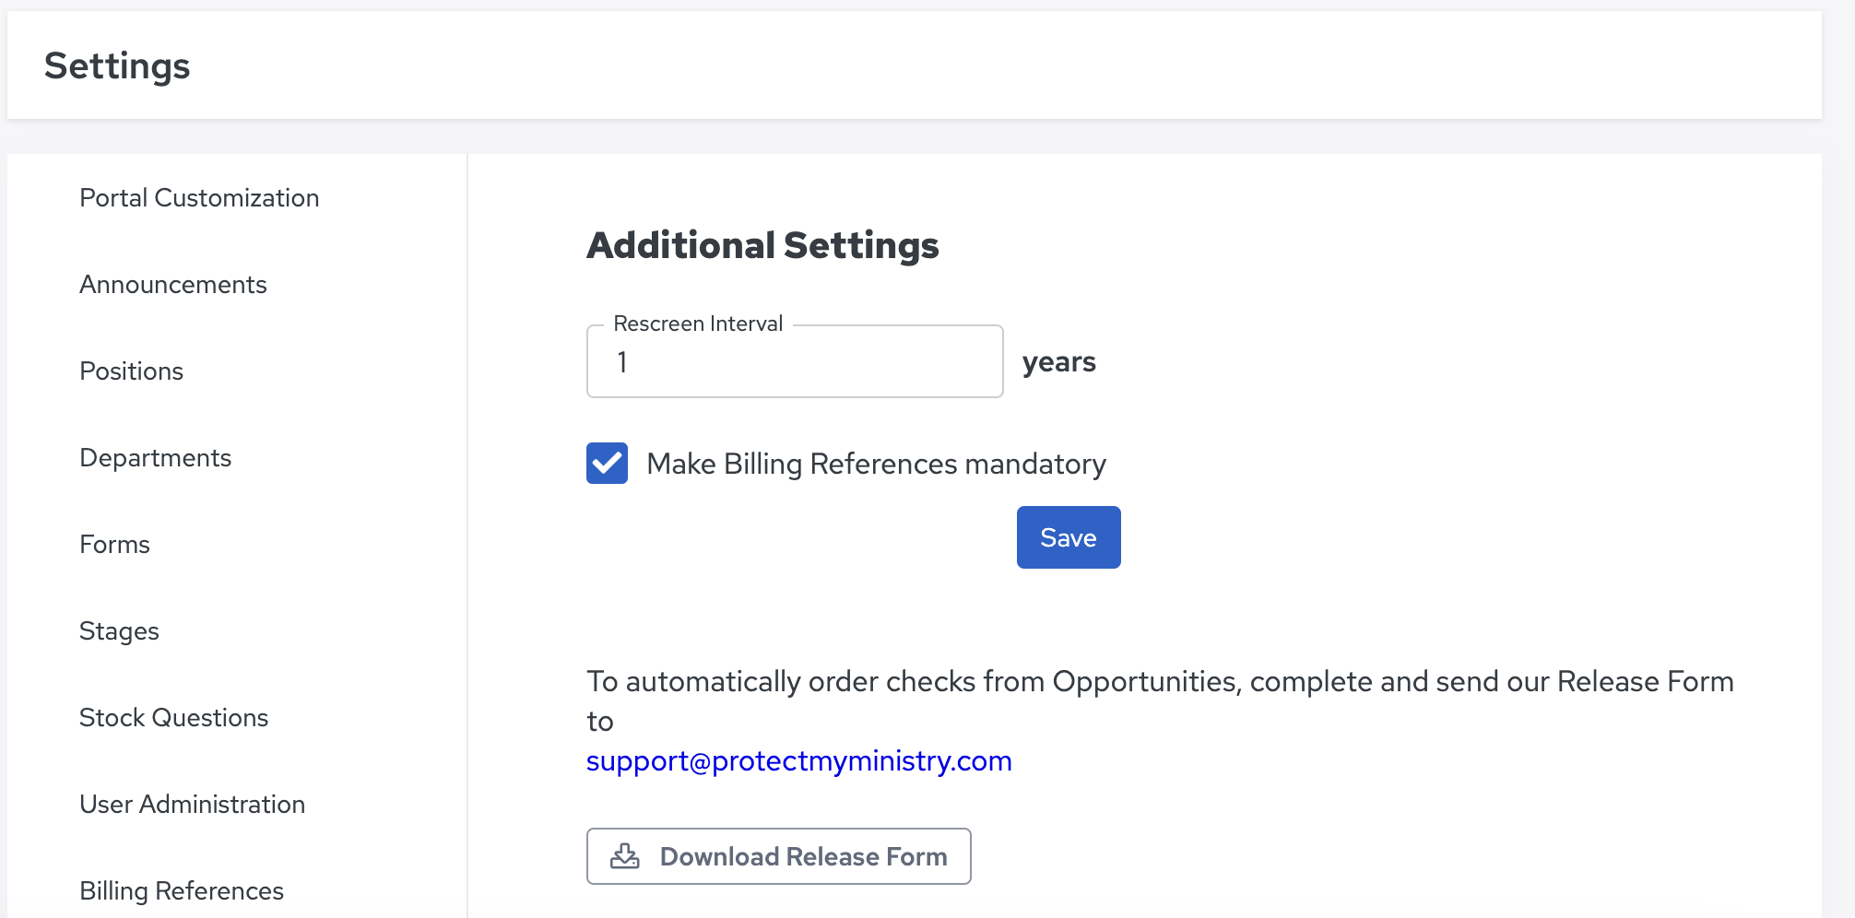The image size is (1855, 918).
Task: Click the 'Make Billing References mandatory' label
Action: 877,464
